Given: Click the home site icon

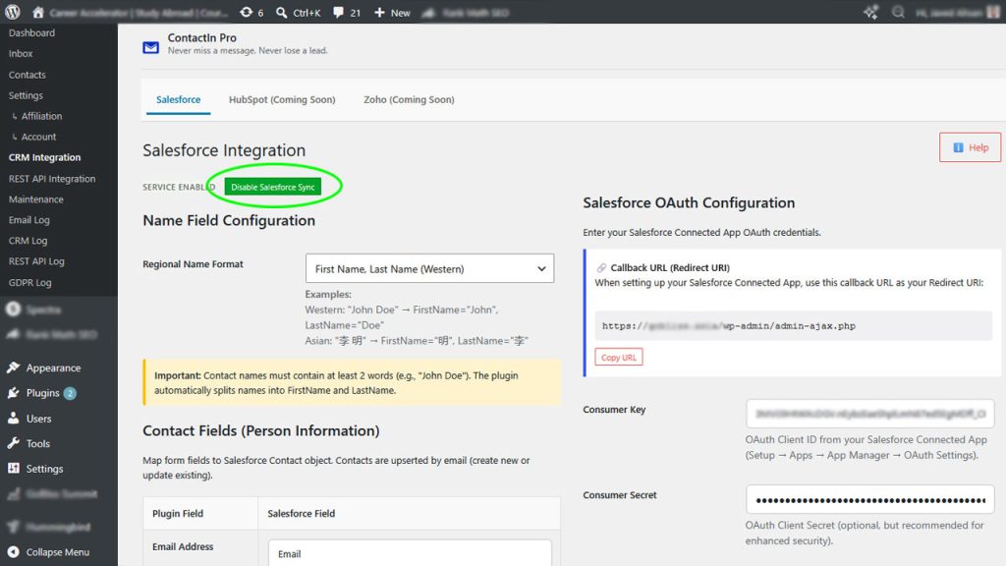Looking at the screenshot, I should pos(38,12).
